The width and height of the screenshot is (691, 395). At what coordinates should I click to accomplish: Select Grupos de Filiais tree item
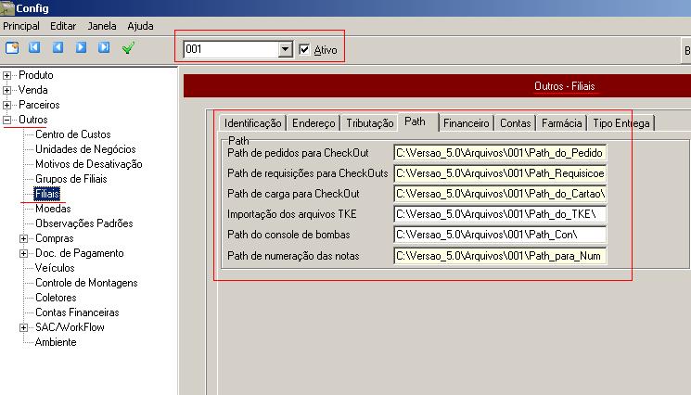[70, 179]
